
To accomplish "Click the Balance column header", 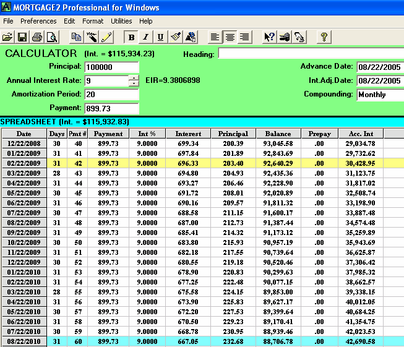I will [278, 134].
